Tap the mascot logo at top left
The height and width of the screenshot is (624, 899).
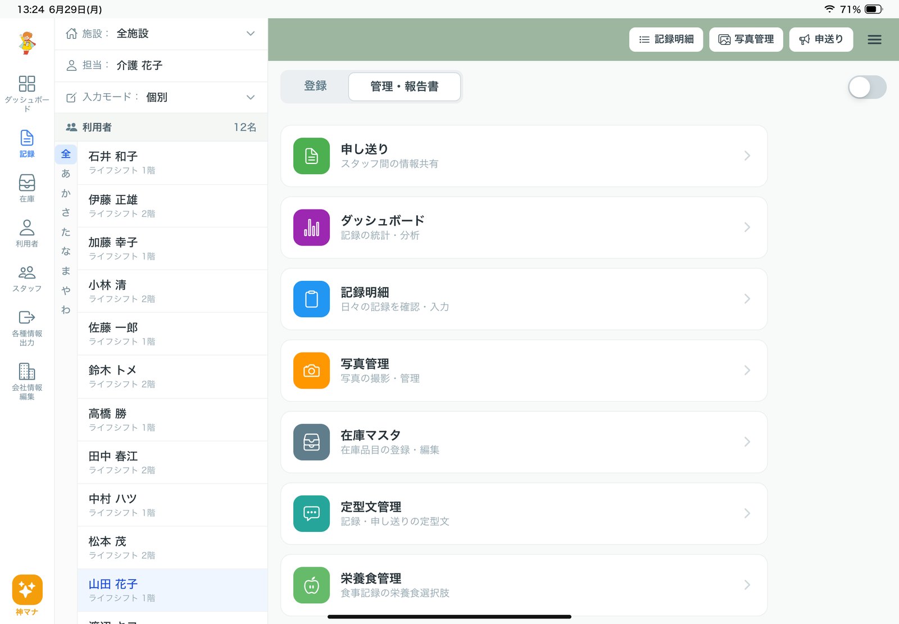(27, 43)
